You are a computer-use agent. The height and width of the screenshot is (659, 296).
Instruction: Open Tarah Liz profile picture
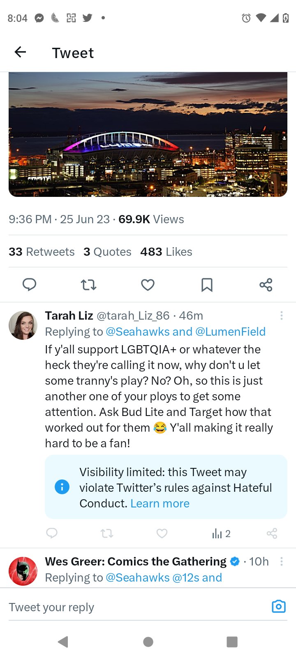23,325
